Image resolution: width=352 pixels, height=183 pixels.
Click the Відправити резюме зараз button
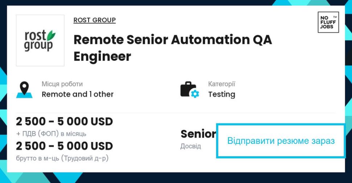click(x=281, y=141)
